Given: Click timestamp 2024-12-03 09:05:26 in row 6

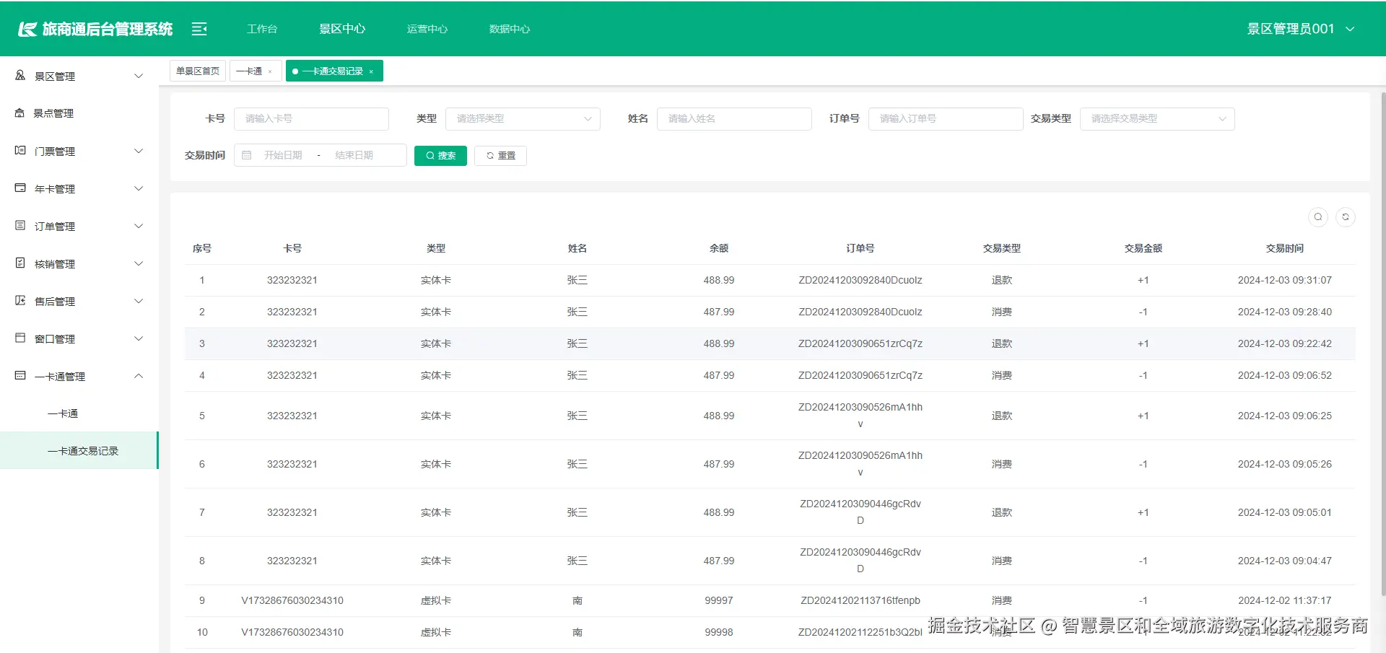Looking at the screenshot, I should [1285, 464].
